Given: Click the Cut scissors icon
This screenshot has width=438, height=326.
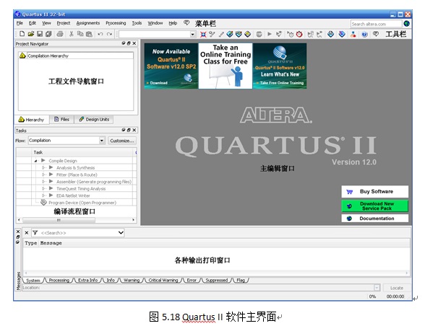Looking at the screenshot, I should [72, 34].
